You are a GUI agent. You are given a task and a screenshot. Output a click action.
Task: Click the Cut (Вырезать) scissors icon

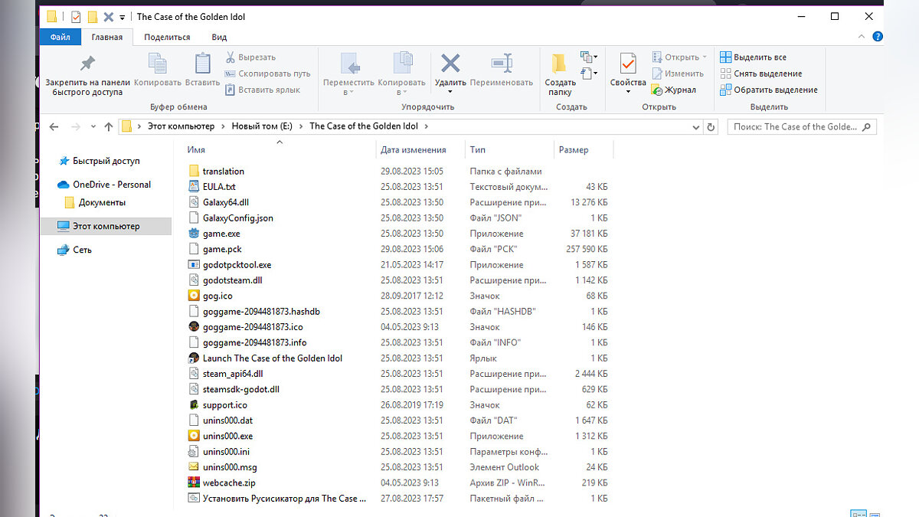point(230,57)
